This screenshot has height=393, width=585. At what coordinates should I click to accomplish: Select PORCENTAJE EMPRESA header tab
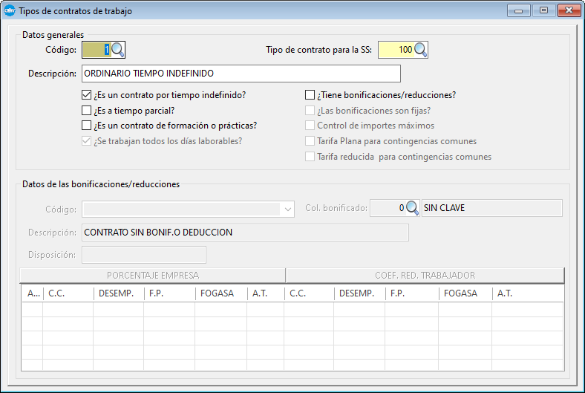coord(153,275)
